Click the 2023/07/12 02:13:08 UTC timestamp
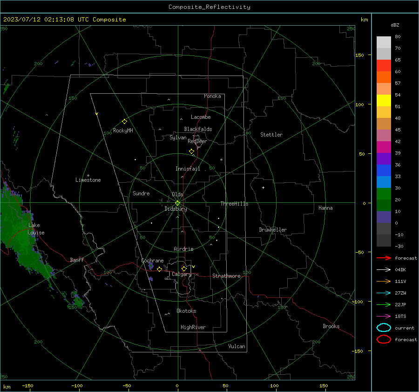Image resolution: width=419 pixels, height=392 pixels. point(46,20)
